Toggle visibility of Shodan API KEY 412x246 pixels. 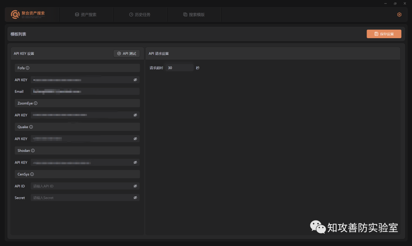(135, 162)
